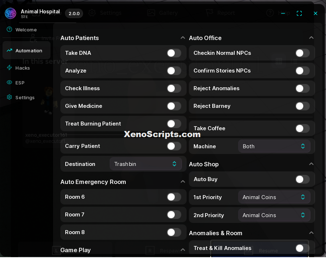Collapse the Auto Shop section
This screenshot has width=326, height=268.
click(x=311, y=164)
